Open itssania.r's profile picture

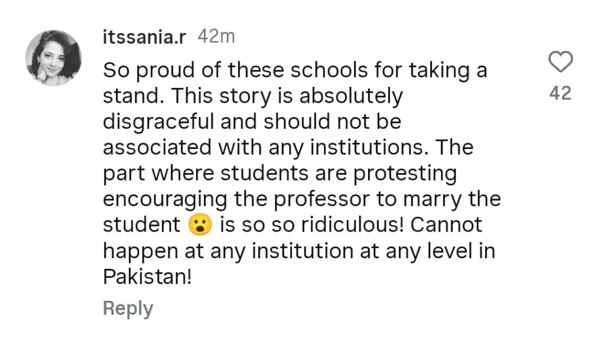pos(53,58)
